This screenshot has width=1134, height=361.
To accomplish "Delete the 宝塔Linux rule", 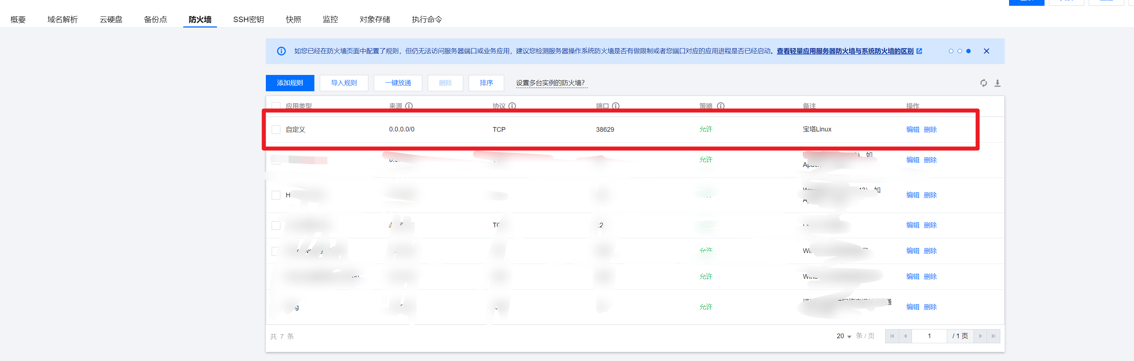I will point(930,129).
